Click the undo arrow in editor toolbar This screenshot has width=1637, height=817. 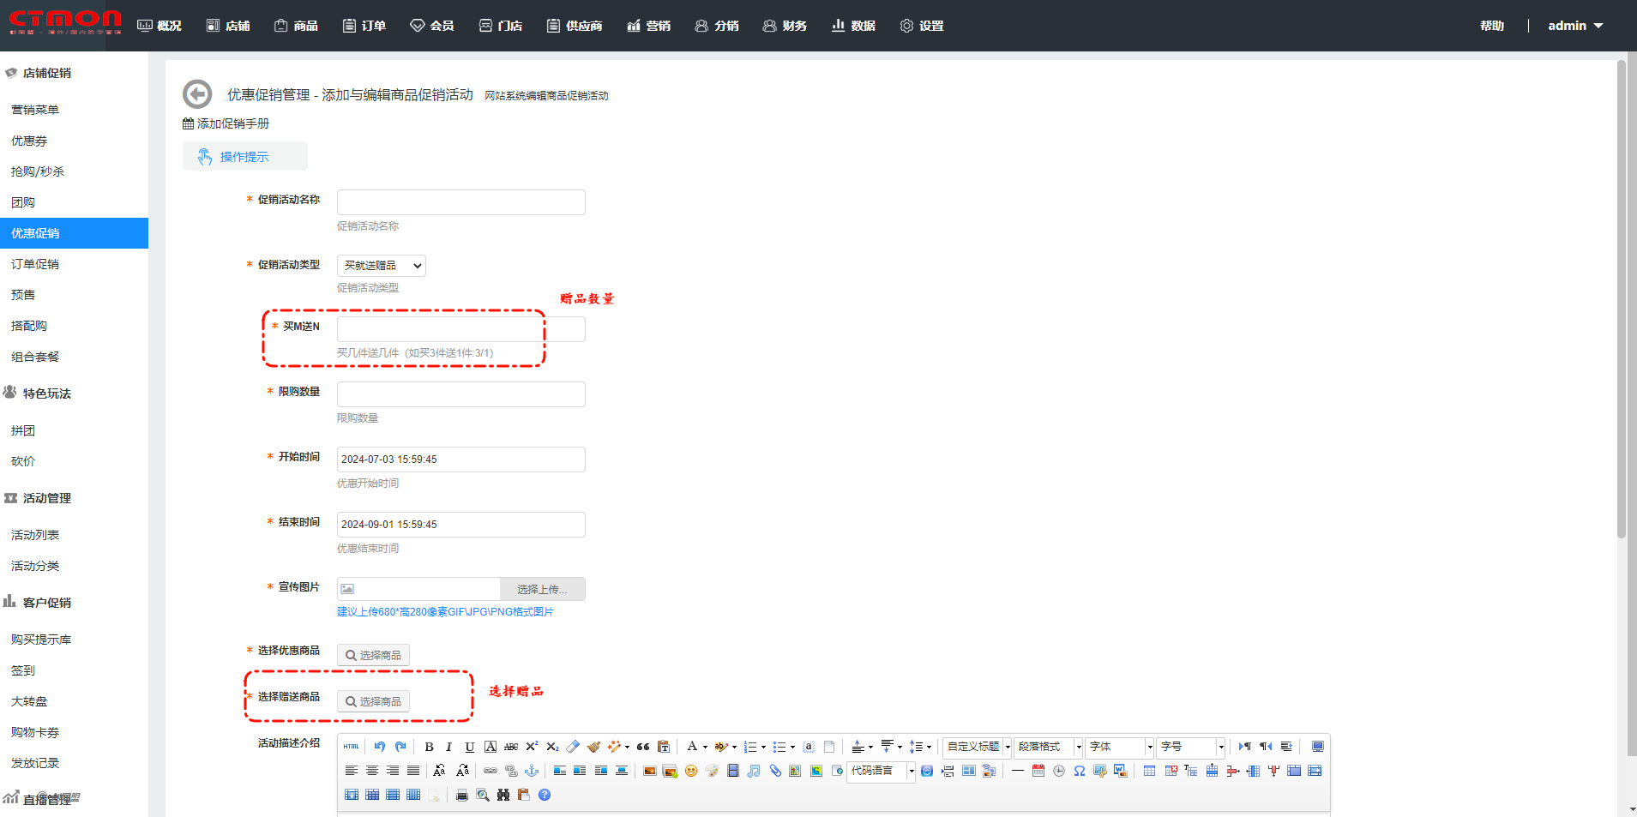379,747
